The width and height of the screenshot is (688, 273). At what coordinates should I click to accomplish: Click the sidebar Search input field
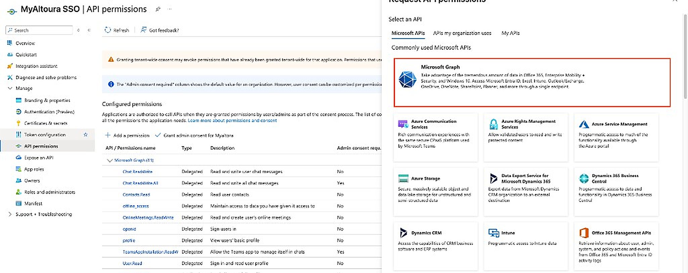[39, 30]
